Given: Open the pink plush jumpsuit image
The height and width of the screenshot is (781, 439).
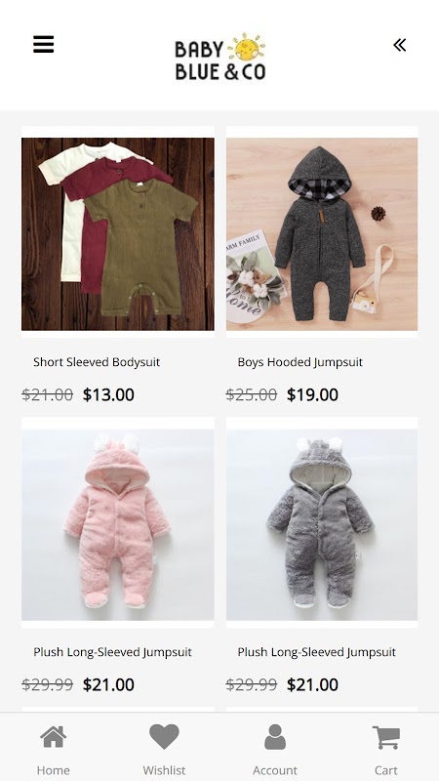Looking at the screenshot, I should click(118, 524).
